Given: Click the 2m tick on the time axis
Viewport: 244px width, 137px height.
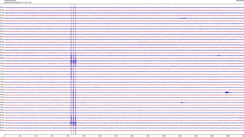Looking at the screenshot, I should tap(20, 136).
